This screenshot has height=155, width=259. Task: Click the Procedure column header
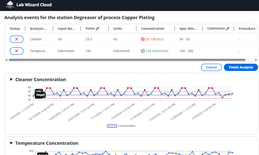[x=247, y=29]
